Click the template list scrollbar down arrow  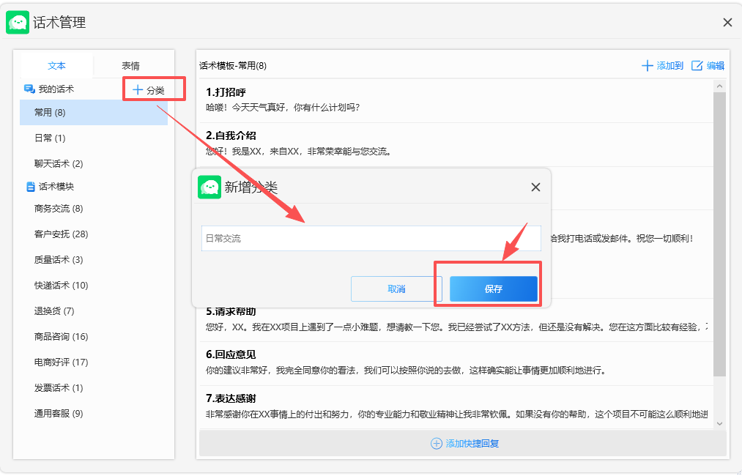719,423
